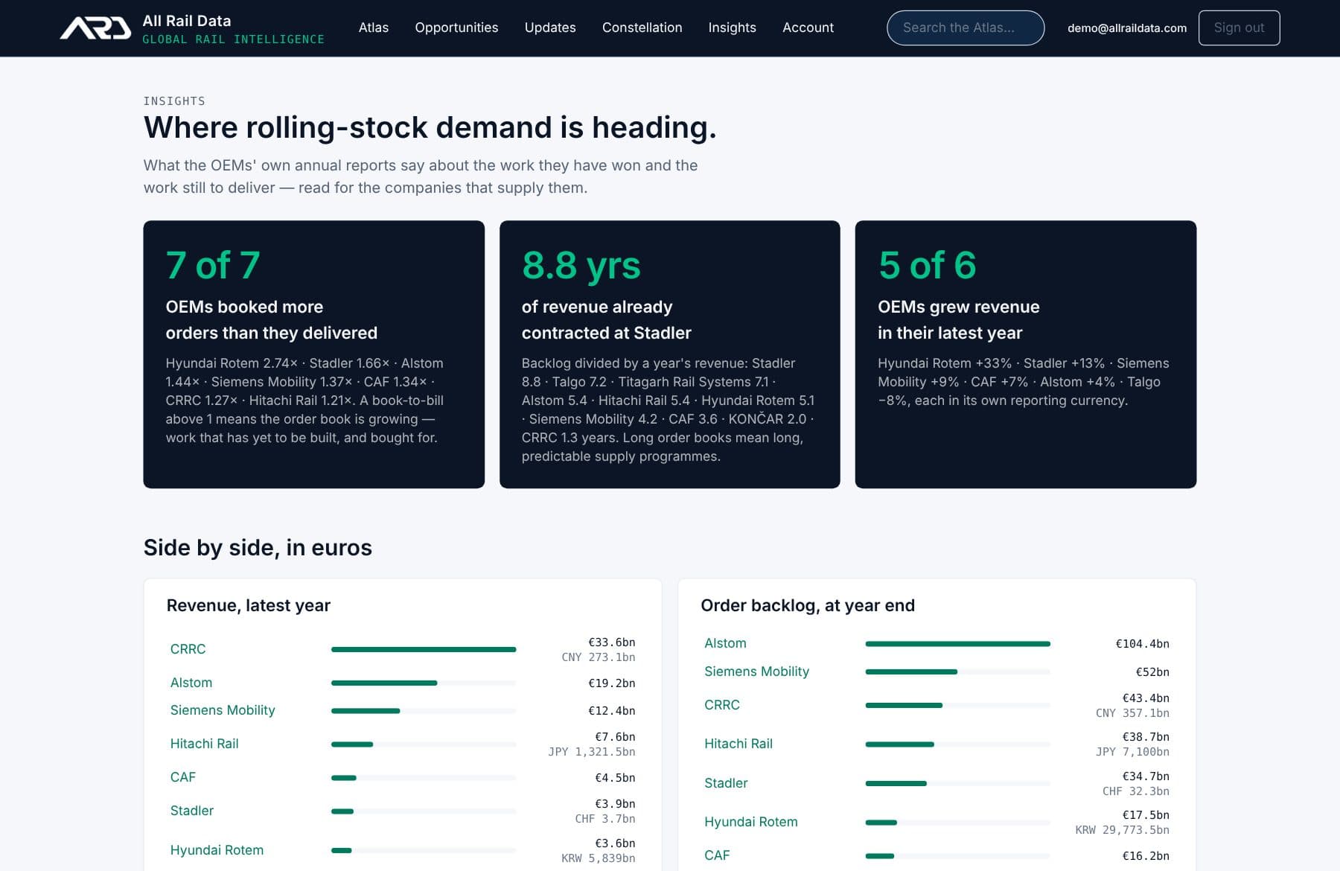Open Siemens Mobility in Order backlog list

[x=756, y=671]
